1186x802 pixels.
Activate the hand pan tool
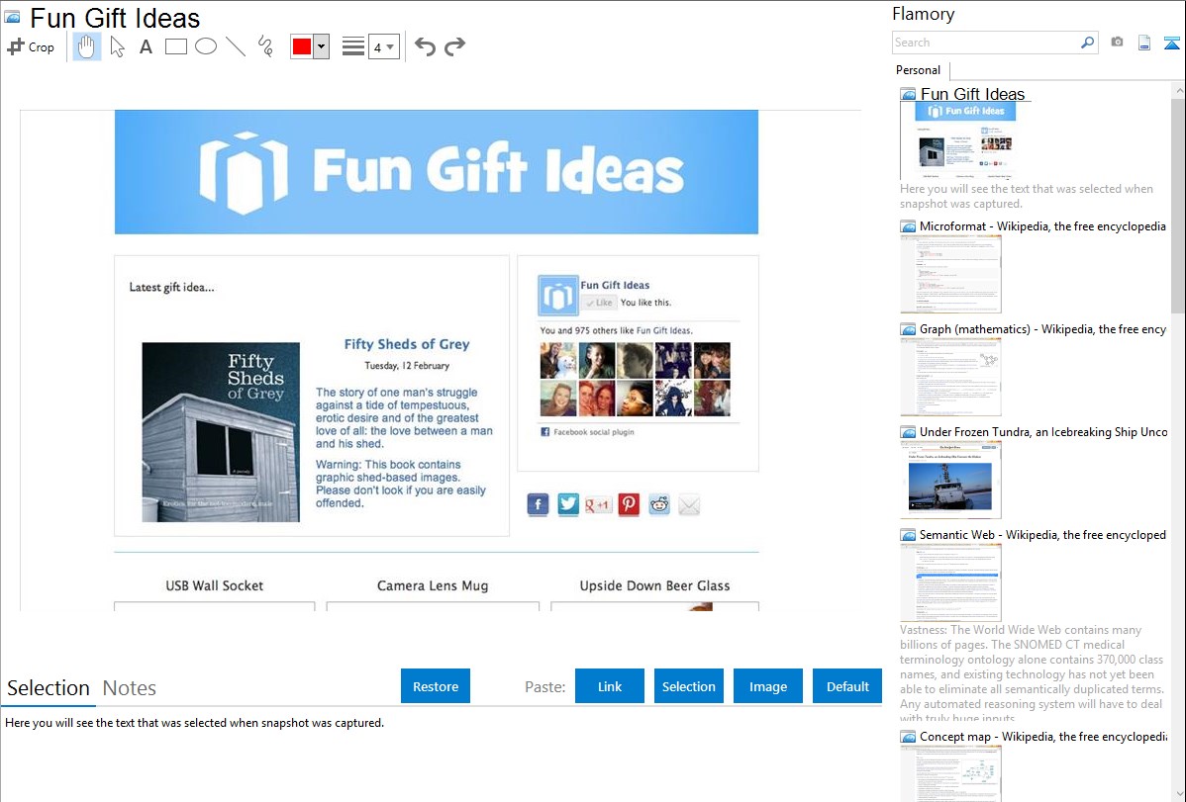[x=86, y=46]
